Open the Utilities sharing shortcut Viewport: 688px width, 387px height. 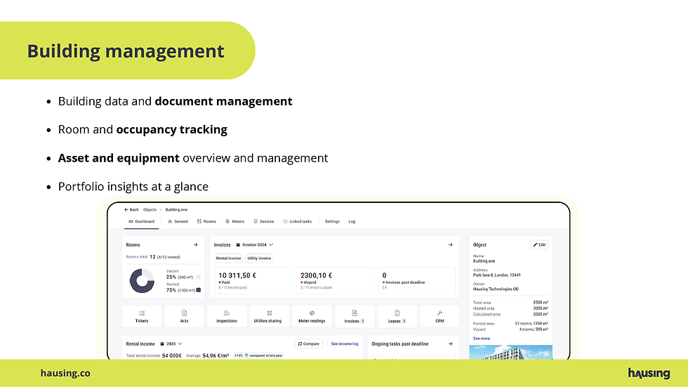coord(269,316)
